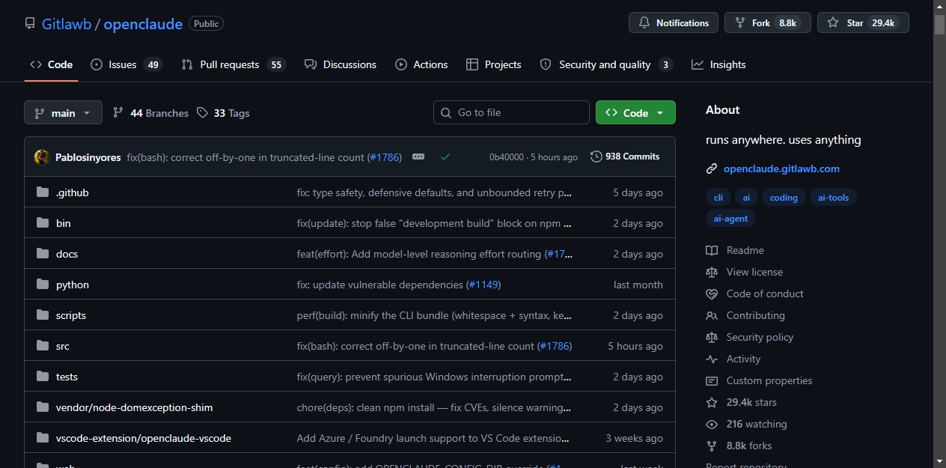
Task: Click the scales icon beside Security policy
Action: 712,337
